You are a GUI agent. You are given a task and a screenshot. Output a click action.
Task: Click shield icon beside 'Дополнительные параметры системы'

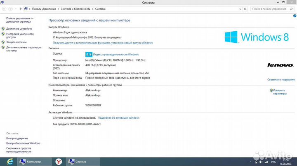coord(3,47)
